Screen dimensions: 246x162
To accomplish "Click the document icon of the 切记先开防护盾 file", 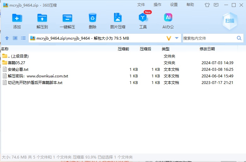I will pos(5,82).
